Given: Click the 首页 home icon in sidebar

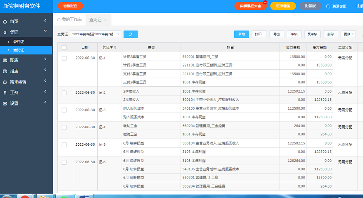Looking at the screenshot, I should (5, 22).
